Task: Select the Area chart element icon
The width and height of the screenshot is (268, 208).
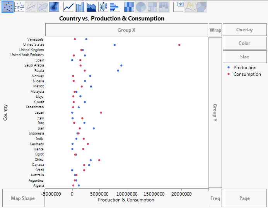Action: (x=91, y=6)
